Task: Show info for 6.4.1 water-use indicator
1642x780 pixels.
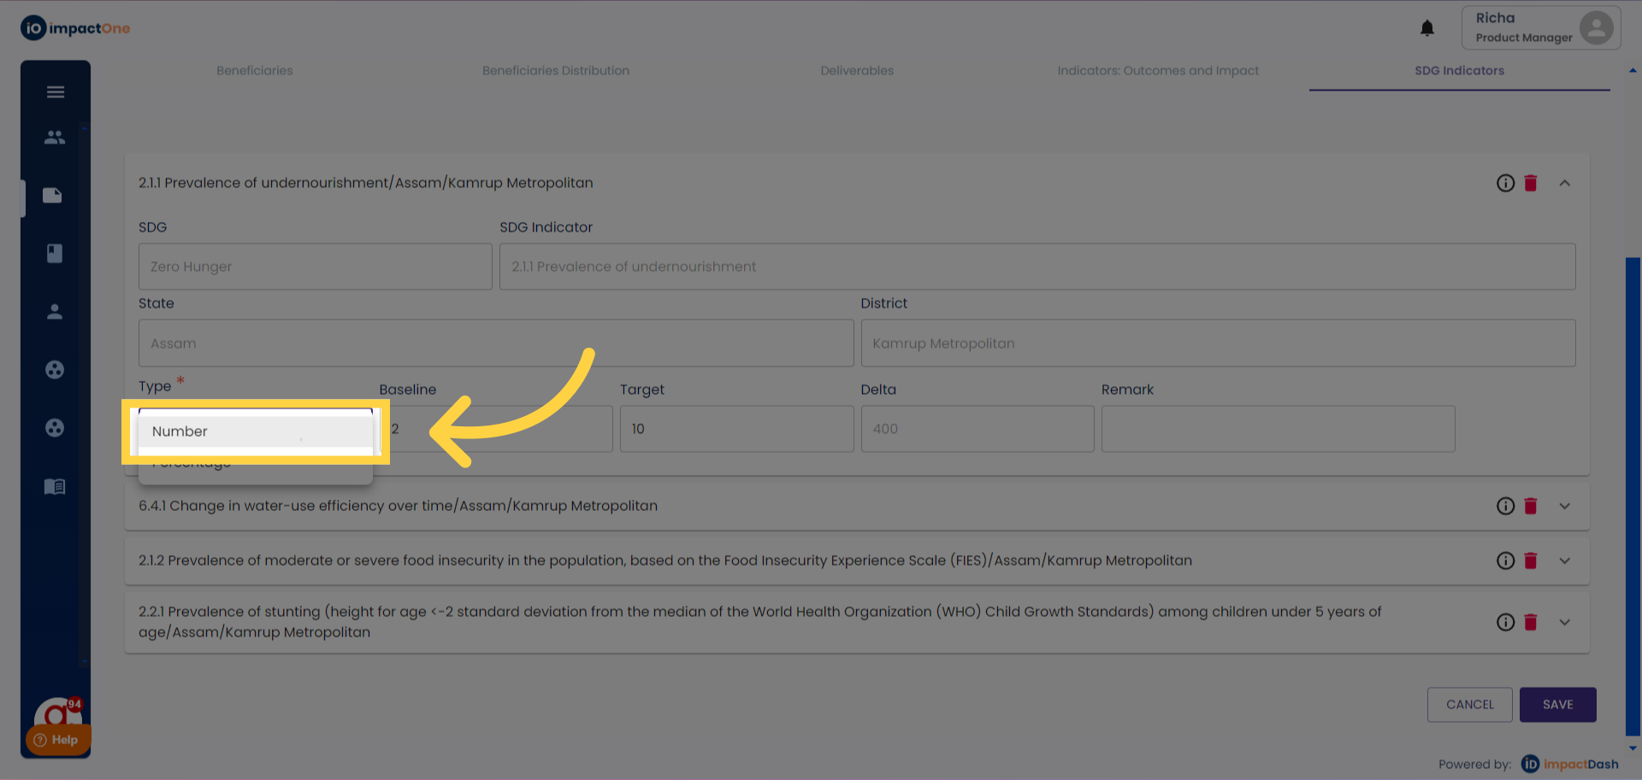Action: coord(1505,506)
